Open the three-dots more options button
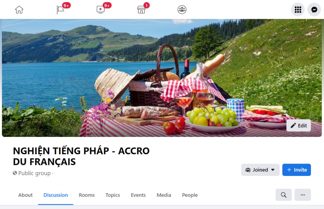 pos(303,195)
